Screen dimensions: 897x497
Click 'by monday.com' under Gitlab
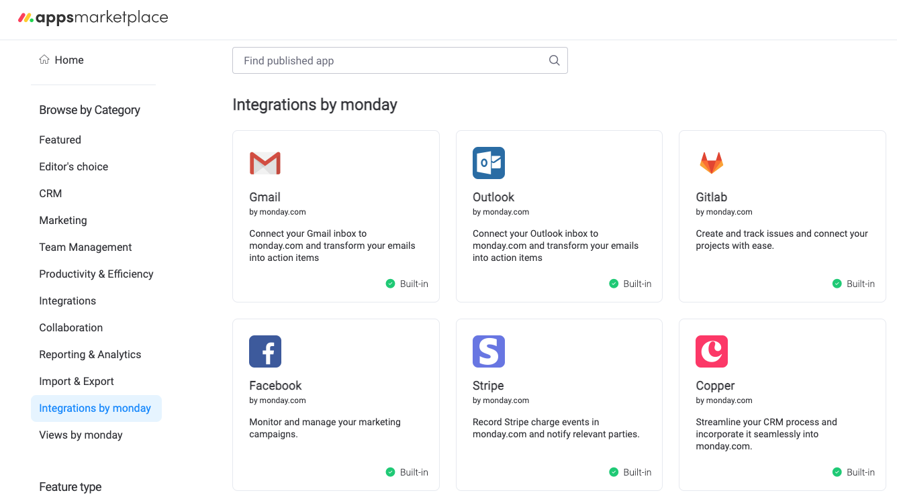tap(724, 212)
